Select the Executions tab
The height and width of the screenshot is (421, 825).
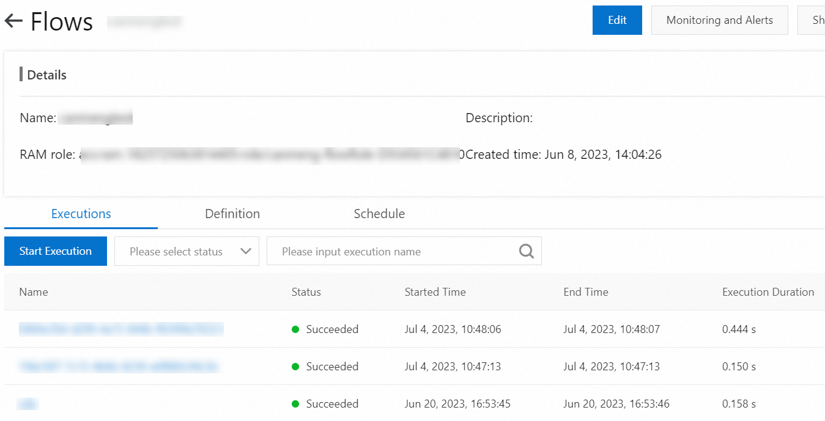(81, 213)
